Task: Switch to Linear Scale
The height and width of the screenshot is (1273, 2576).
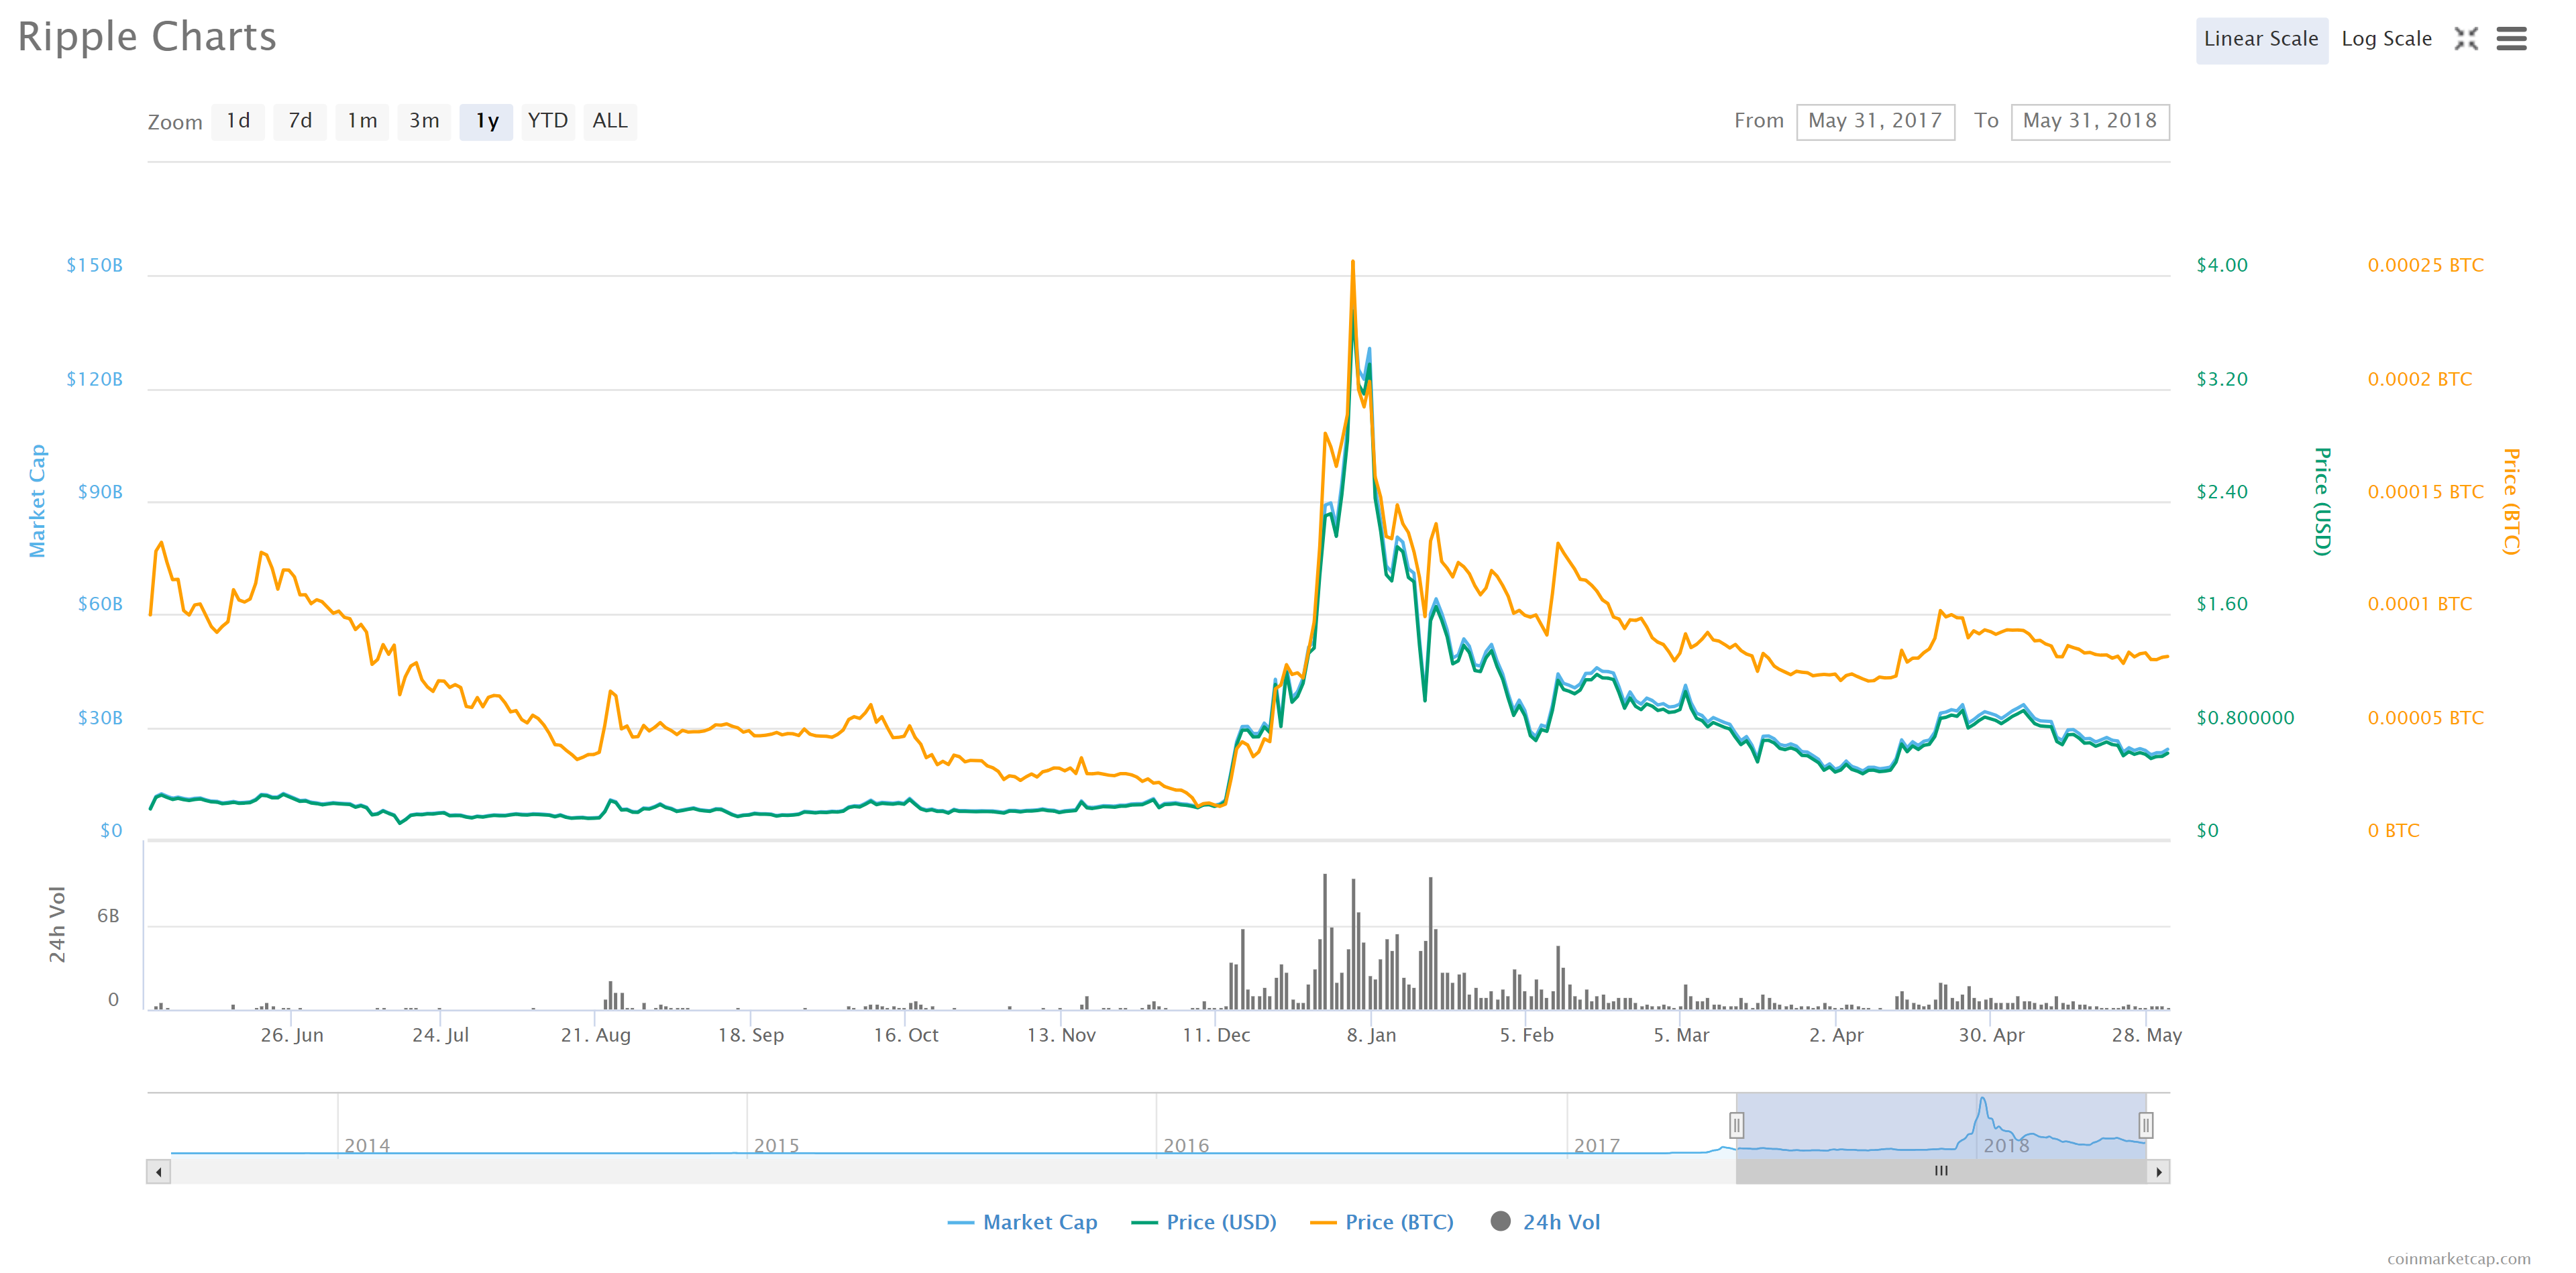Action: (2261, 40)
